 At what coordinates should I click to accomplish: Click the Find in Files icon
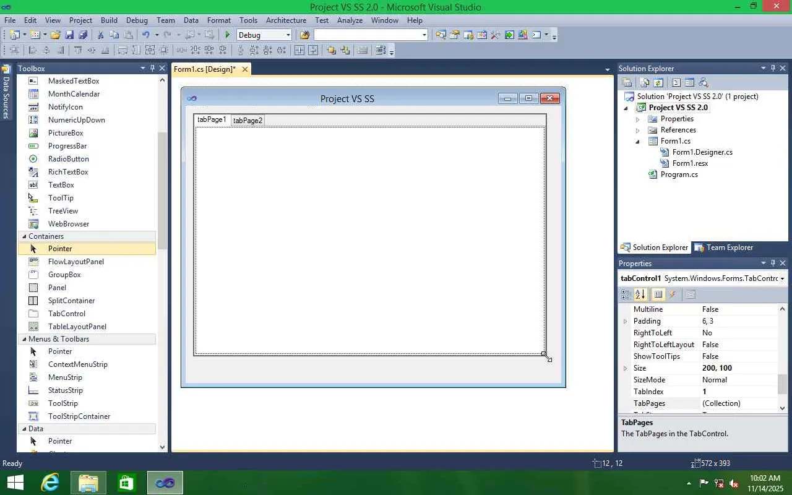click(304, 35)
